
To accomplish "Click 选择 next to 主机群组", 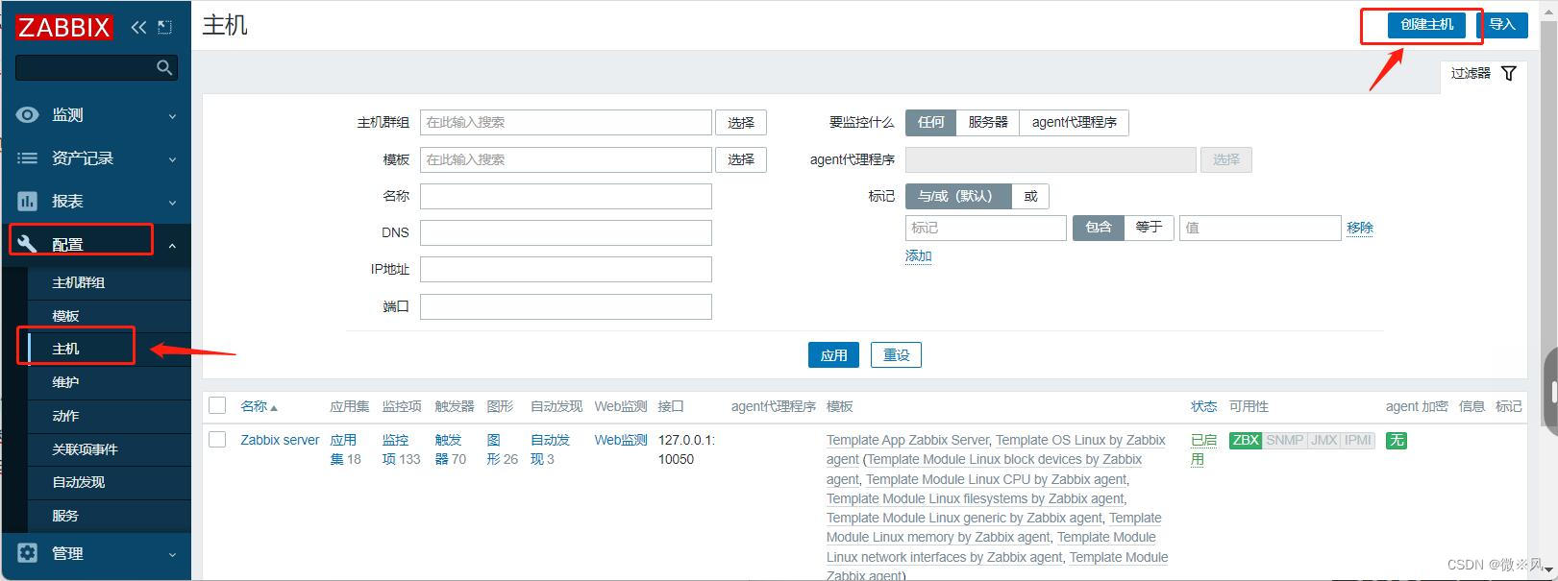I will [741, 122].
